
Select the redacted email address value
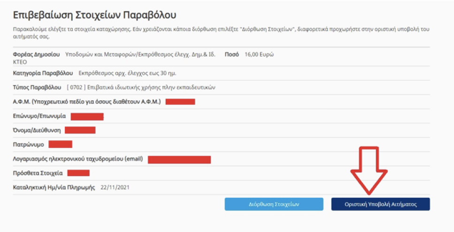tap(179, 159)
